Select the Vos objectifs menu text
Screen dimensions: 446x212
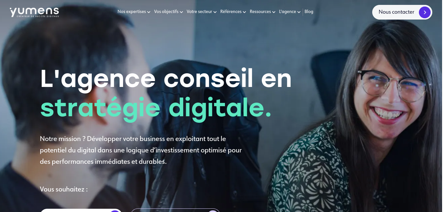pyautogui.click(x=166, y=12)
